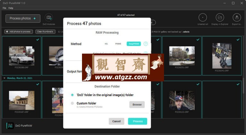The image size is (246, 135).
Task: Toggle checkmark on P3230288.ORF thumbnail
Action: [38, 40]
